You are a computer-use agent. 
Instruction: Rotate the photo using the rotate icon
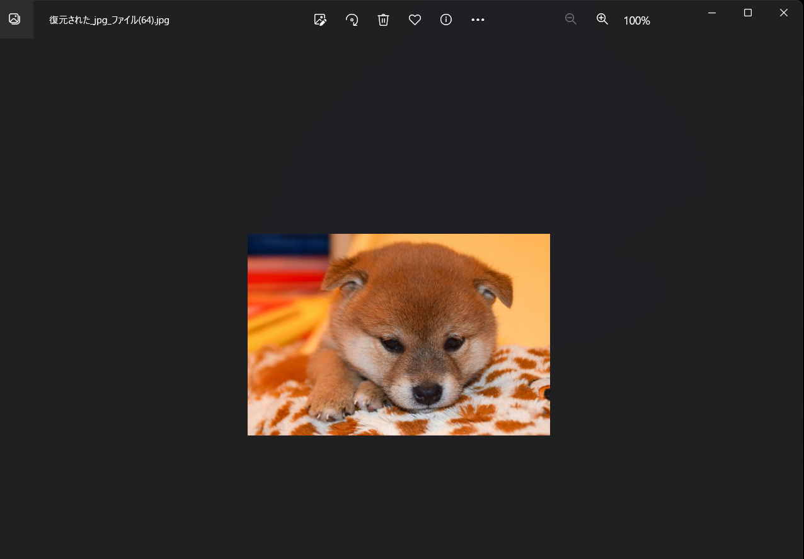click(x=352, y=20)
